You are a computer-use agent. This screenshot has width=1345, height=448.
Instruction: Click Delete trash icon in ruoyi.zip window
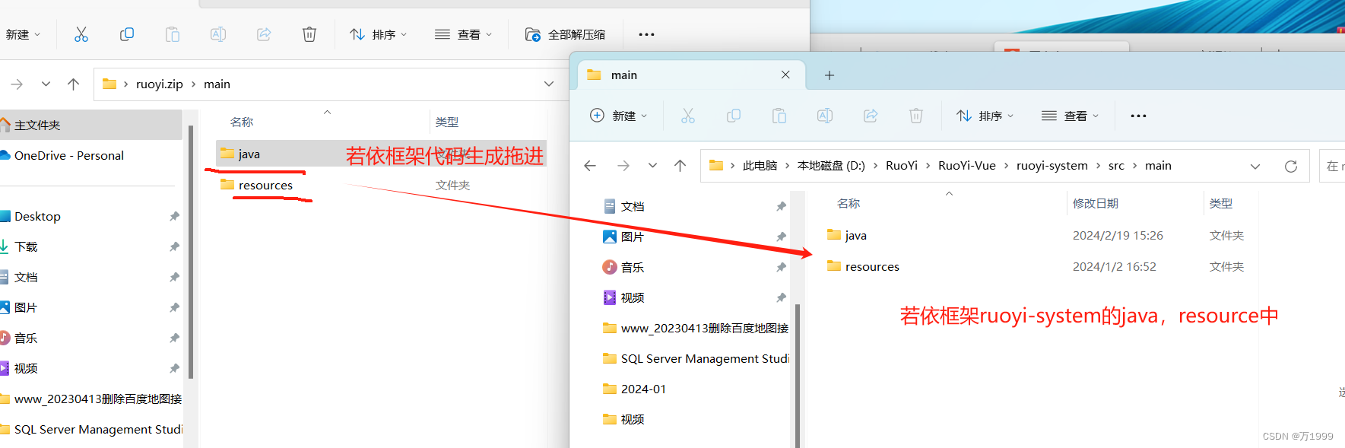(309, 34)
